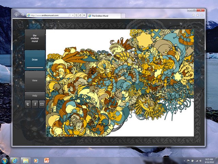Launch Windows Media Player from taskbar
The image size is (218, 164).
[x=36, y=161]
